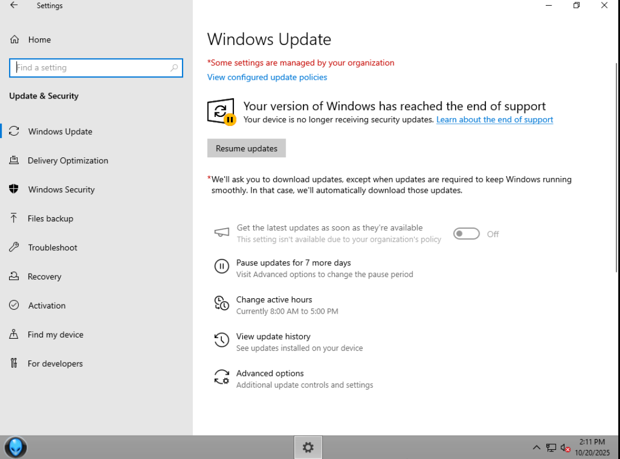Focus the Find a setting search box
The width and height of the screenshot is (620, 459).
point(96,68)
